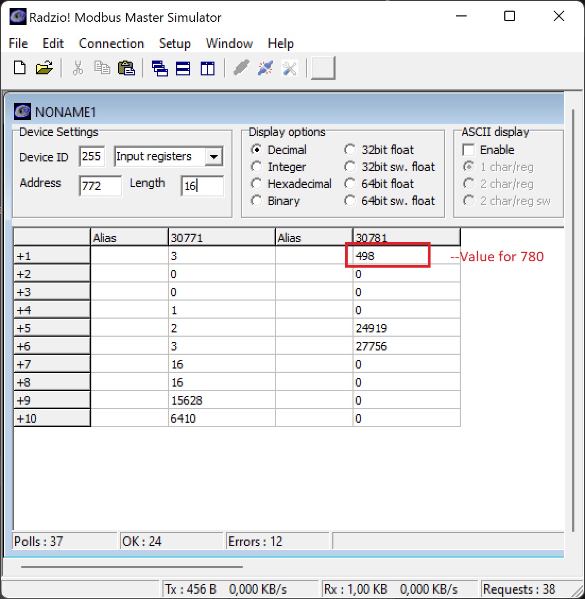585x599 pixels.
Task: Open the Connection menu
Action: pos(111,44)
